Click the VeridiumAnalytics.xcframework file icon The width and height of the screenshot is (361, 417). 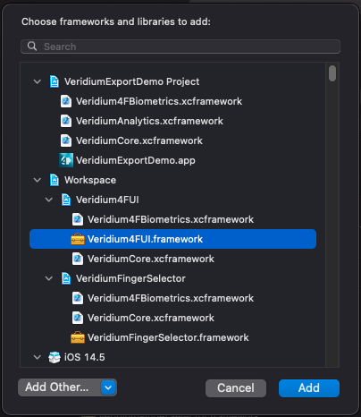pyautogui.click(x=66, y=121)
